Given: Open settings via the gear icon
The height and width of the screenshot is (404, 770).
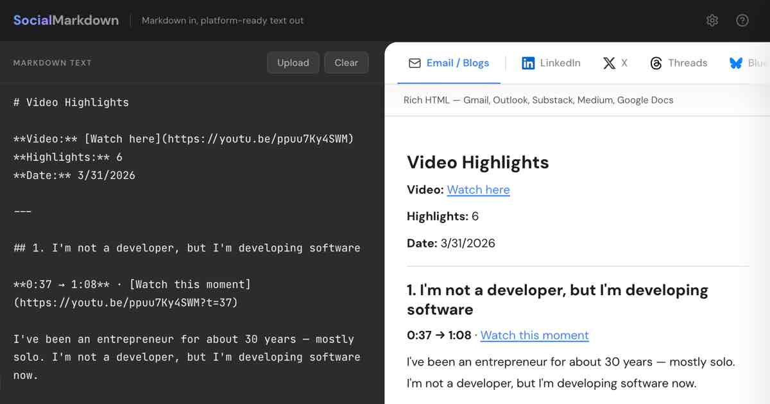Looking at the screenshot, I should 712,20.
